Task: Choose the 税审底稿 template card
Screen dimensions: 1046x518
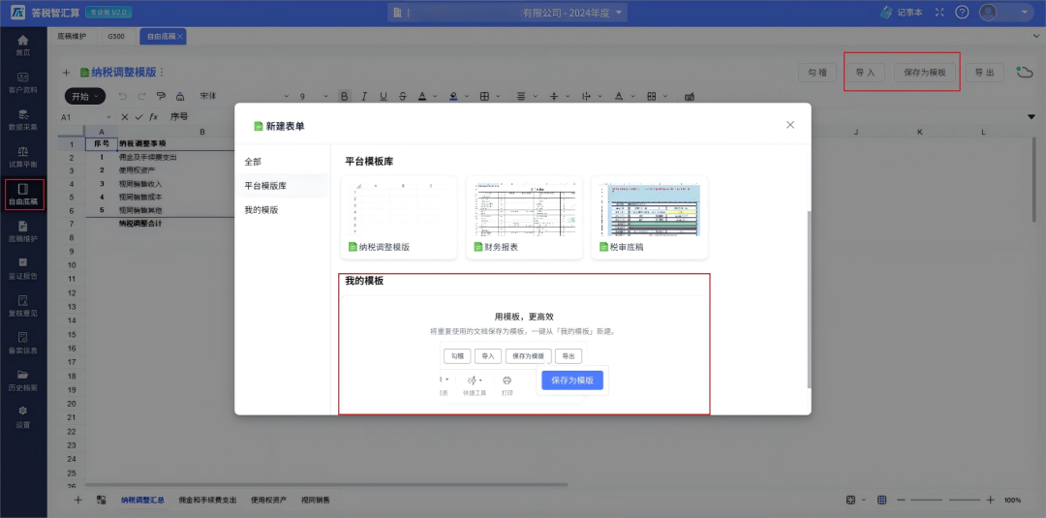Action: [650, 217]
